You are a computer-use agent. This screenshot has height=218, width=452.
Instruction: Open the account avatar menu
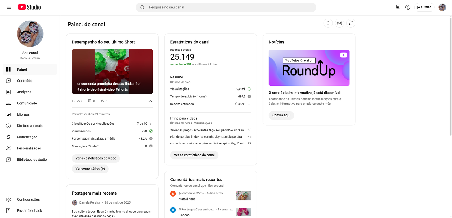tap(442, 7)
